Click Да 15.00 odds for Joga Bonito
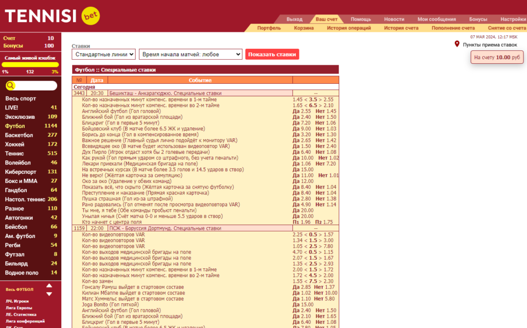This screenshot has width=527, height=328. (303, 304)
